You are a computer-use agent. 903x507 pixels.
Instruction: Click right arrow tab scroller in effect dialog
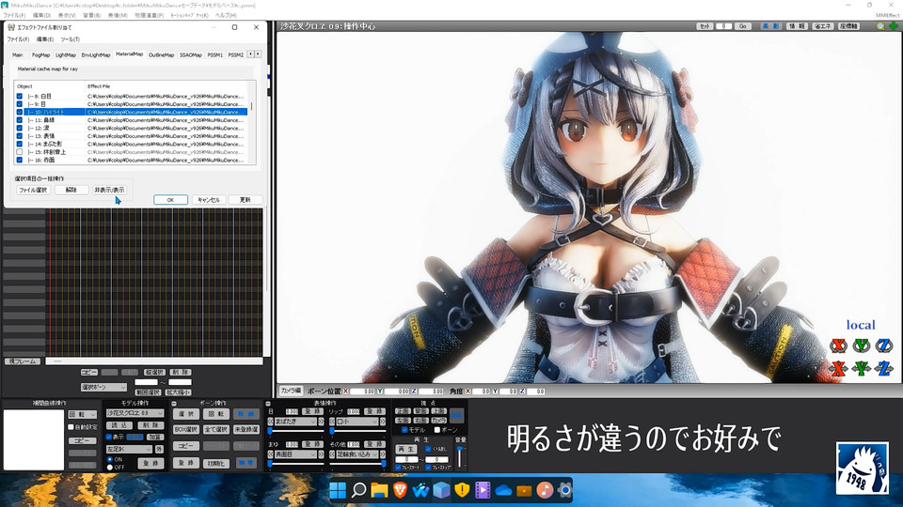pos(258,54)
